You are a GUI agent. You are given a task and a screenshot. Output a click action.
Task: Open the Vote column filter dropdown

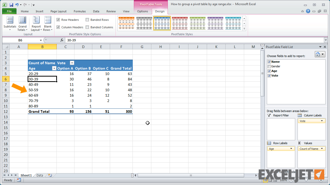72,63
